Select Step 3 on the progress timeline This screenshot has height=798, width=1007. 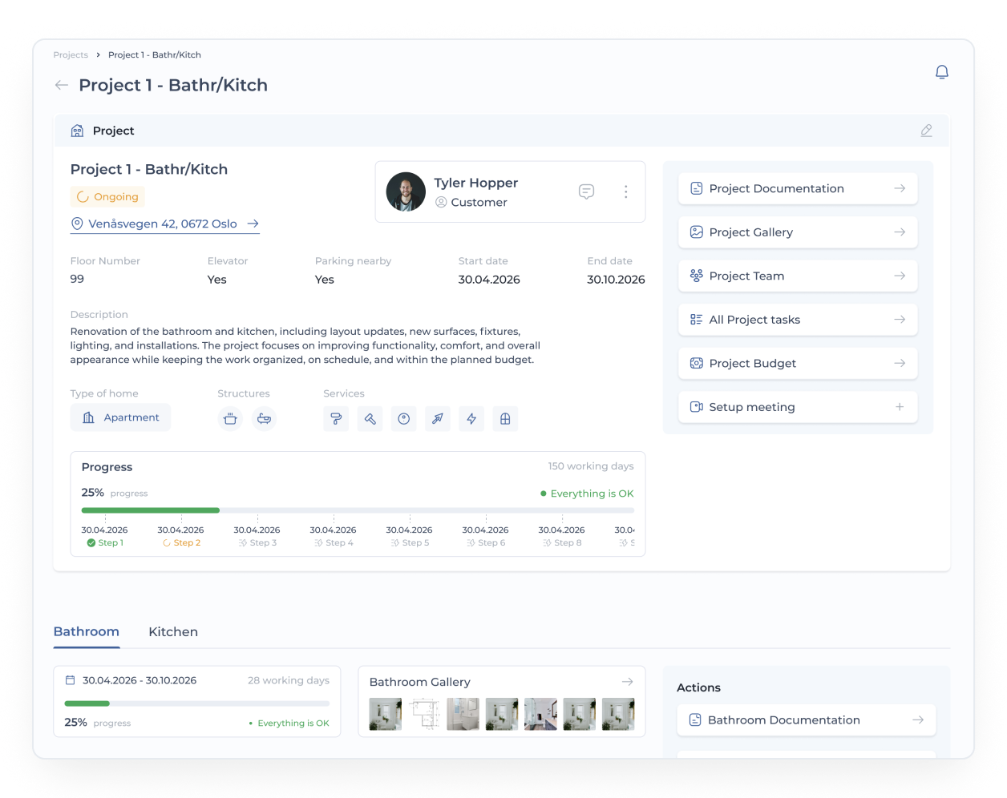(x=257, y=543)
